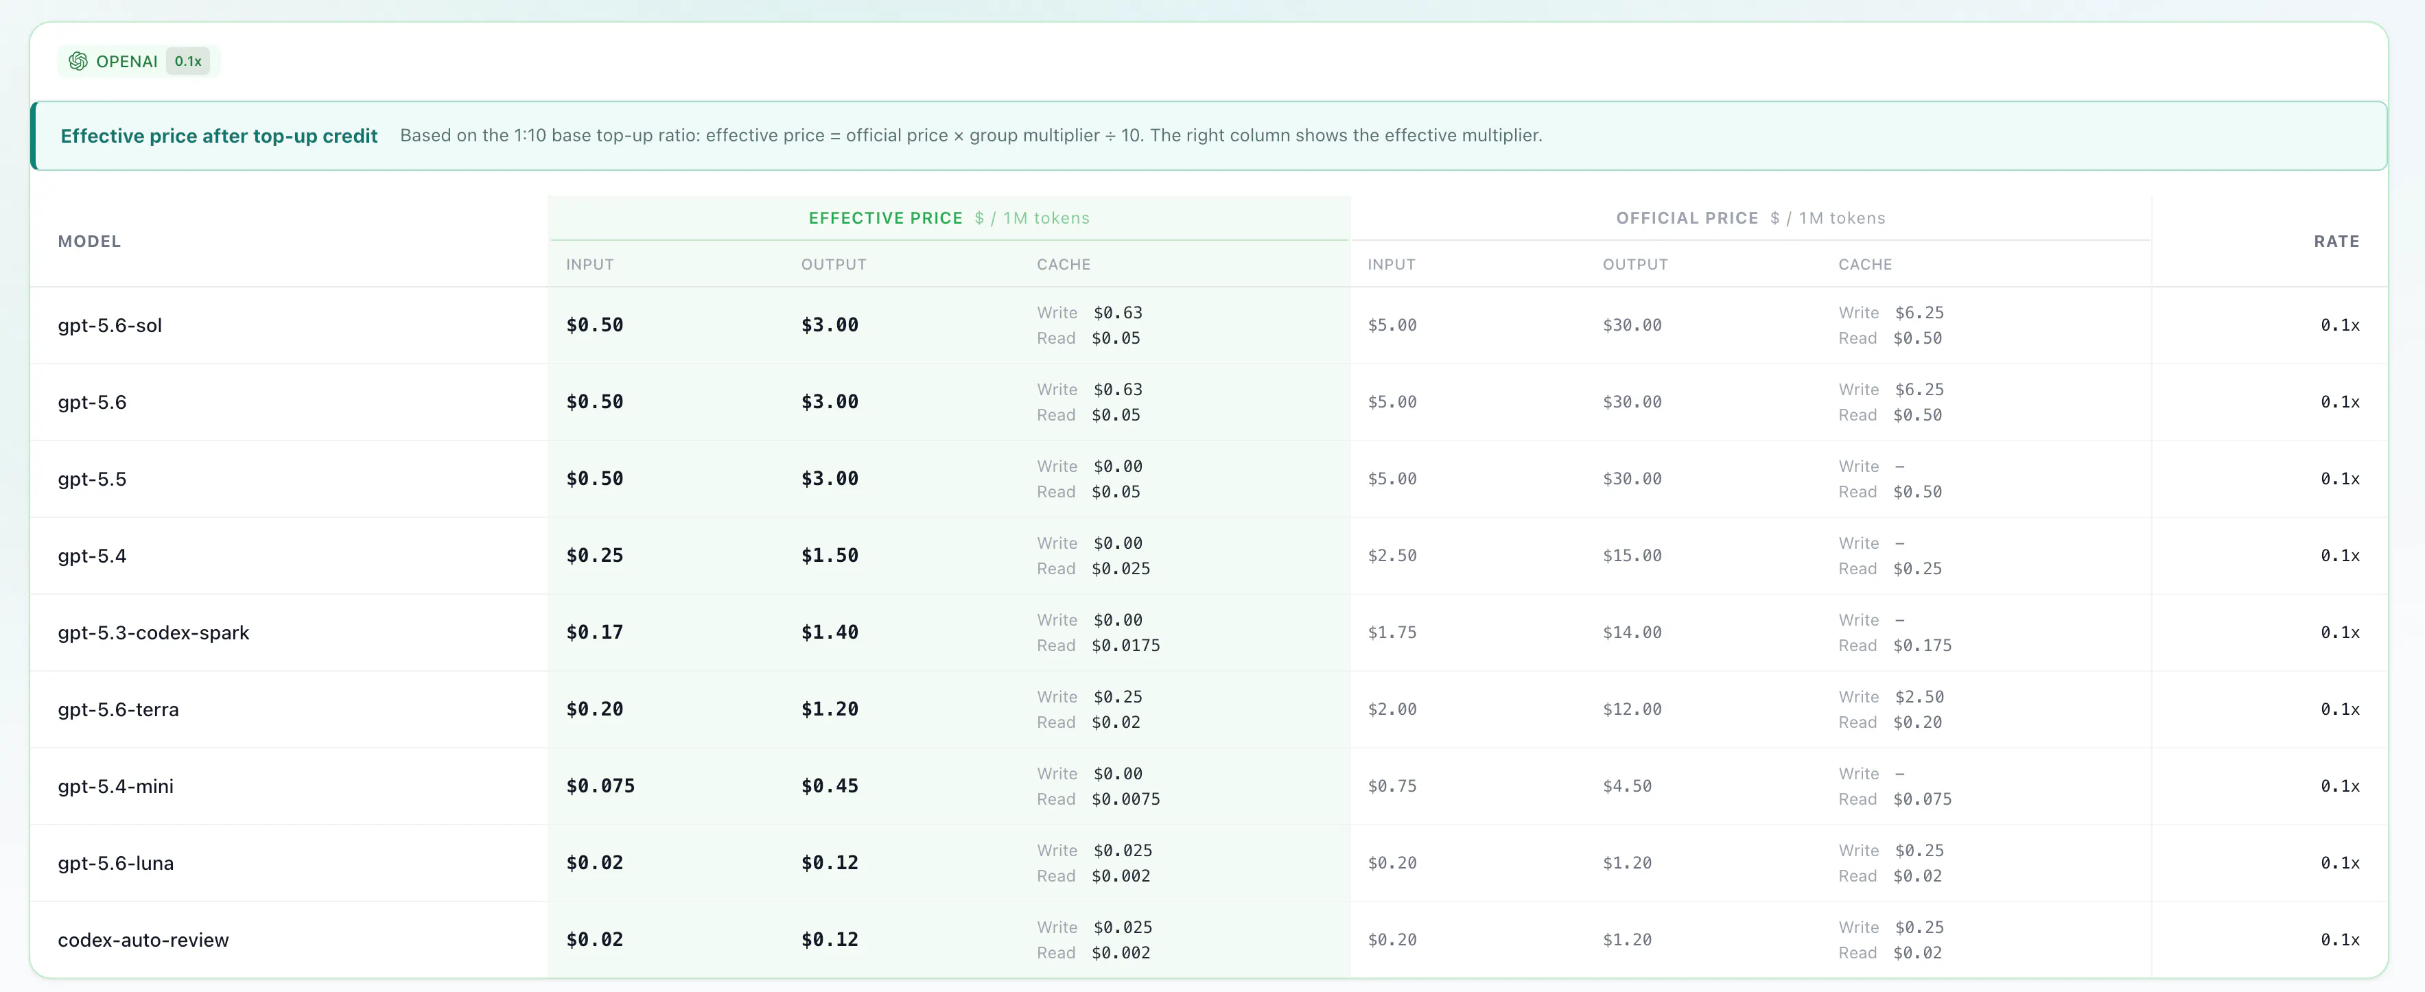The height and width of the screenshot is (992, 2425).
Task: Click gpt-5.4-mini official cache read $0.075
Action: (x=1922, y=799)
